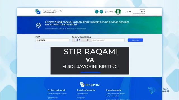Open the Xizmatlar breadcrumb link
The height and width of the screenshot is (100, 179).
(x=70, y=29)
